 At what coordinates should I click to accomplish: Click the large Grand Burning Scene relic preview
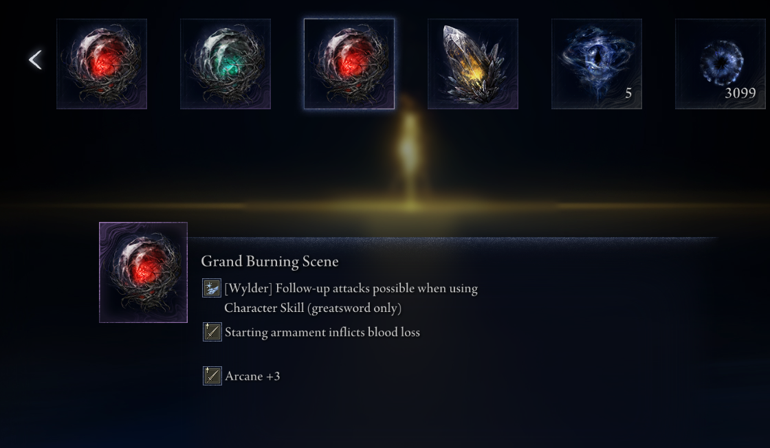144,272
